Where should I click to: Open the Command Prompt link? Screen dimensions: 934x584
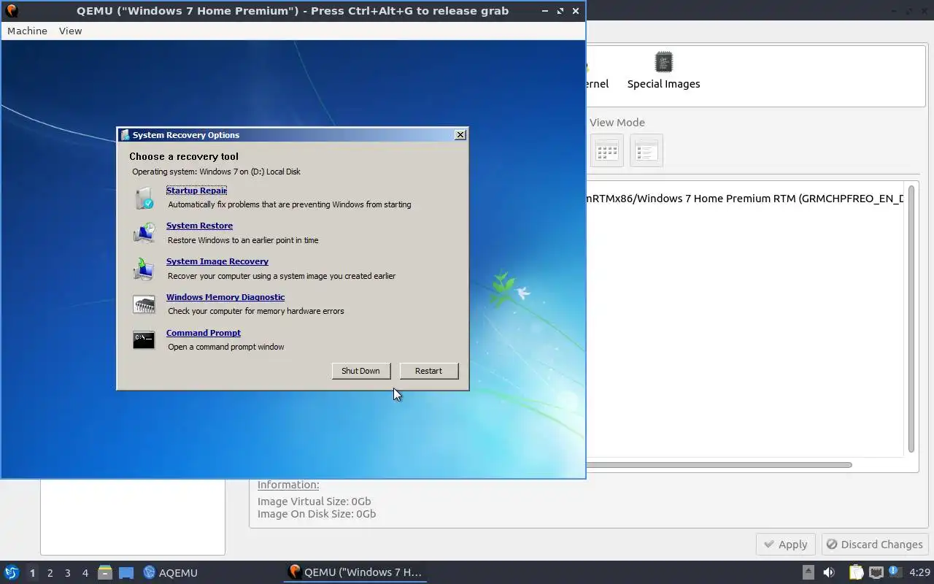click(204, 333)
